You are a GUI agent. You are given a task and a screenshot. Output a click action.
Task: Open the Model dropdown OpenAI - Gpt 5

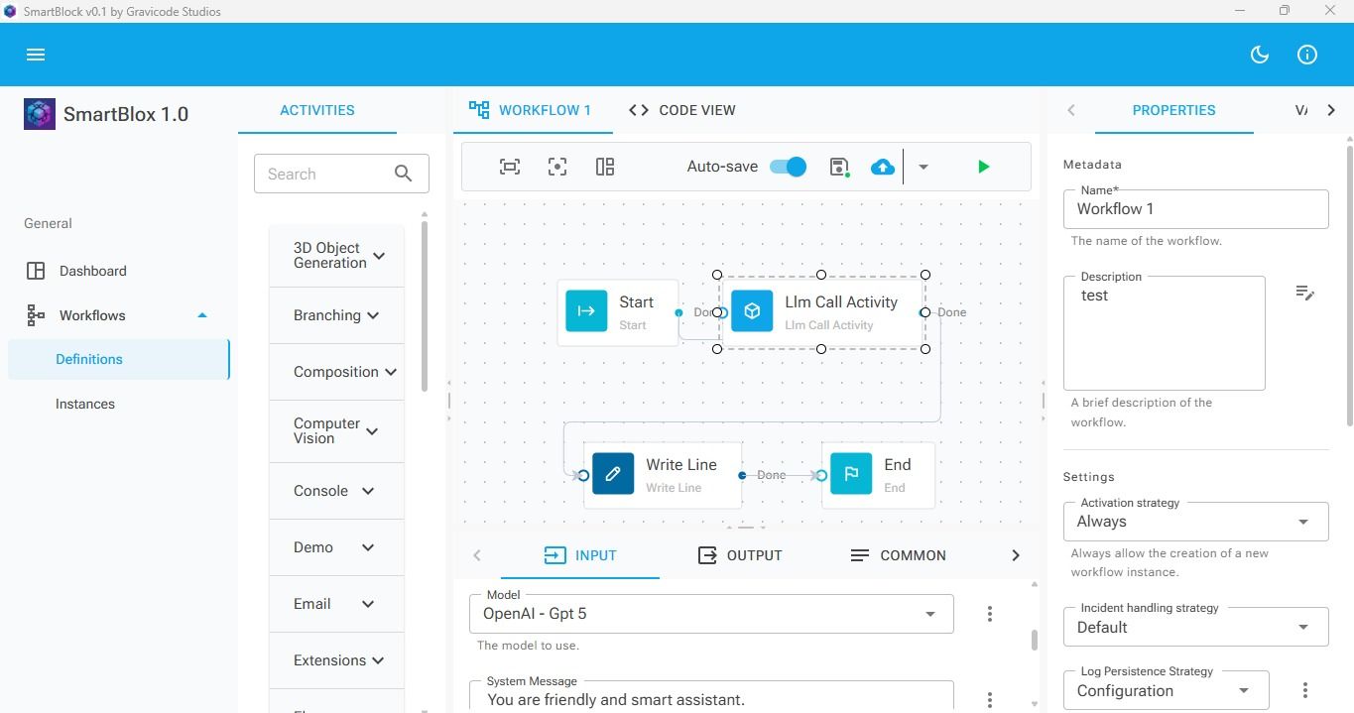point(711,614)
